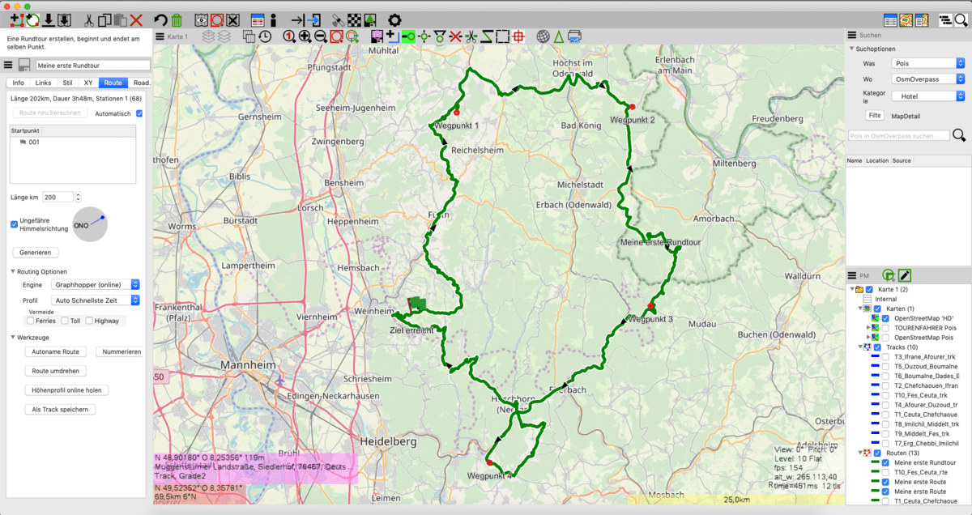
Task: Switch to the Info tab
Action: pyautogui.click(x=18, y=83)
